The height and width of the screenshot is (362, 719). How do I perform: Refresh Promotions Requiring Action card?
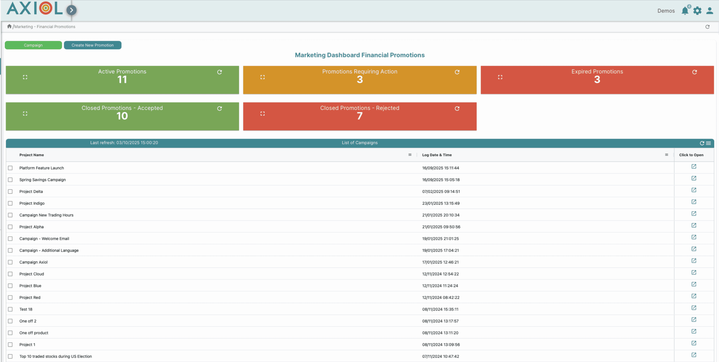point(457,72)
